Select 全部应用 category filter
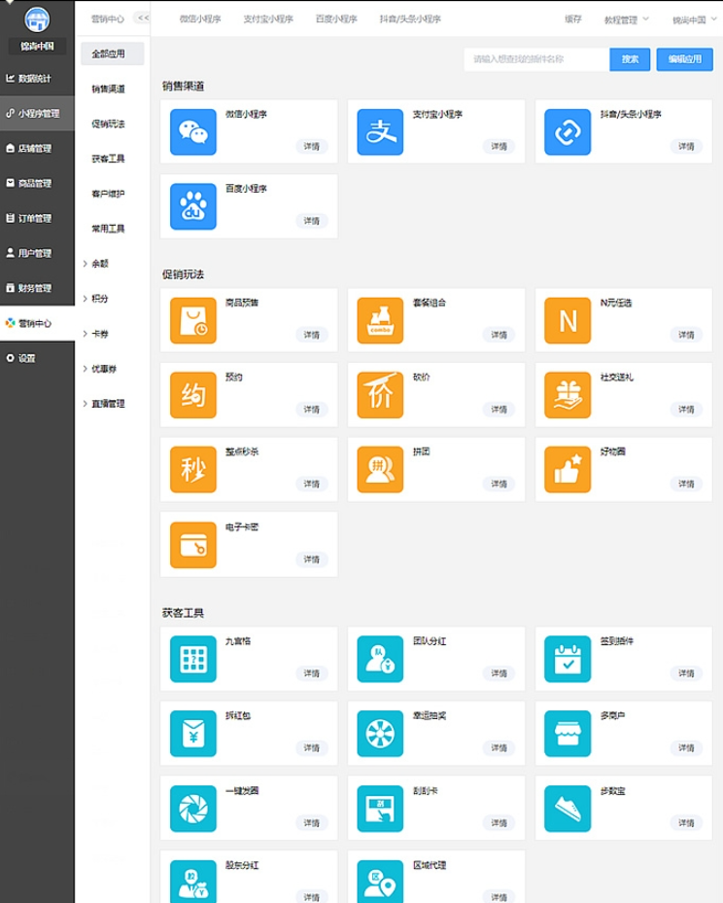The width and height of the screenshot is (723, 903). click(112, 54)
